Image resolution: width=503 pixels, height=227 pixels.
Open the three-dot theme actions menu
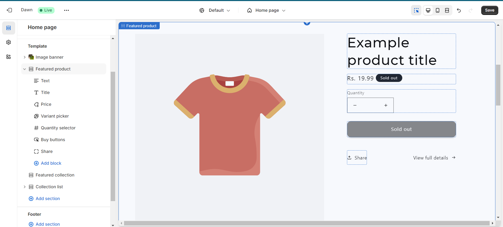(x=66, y=10)
